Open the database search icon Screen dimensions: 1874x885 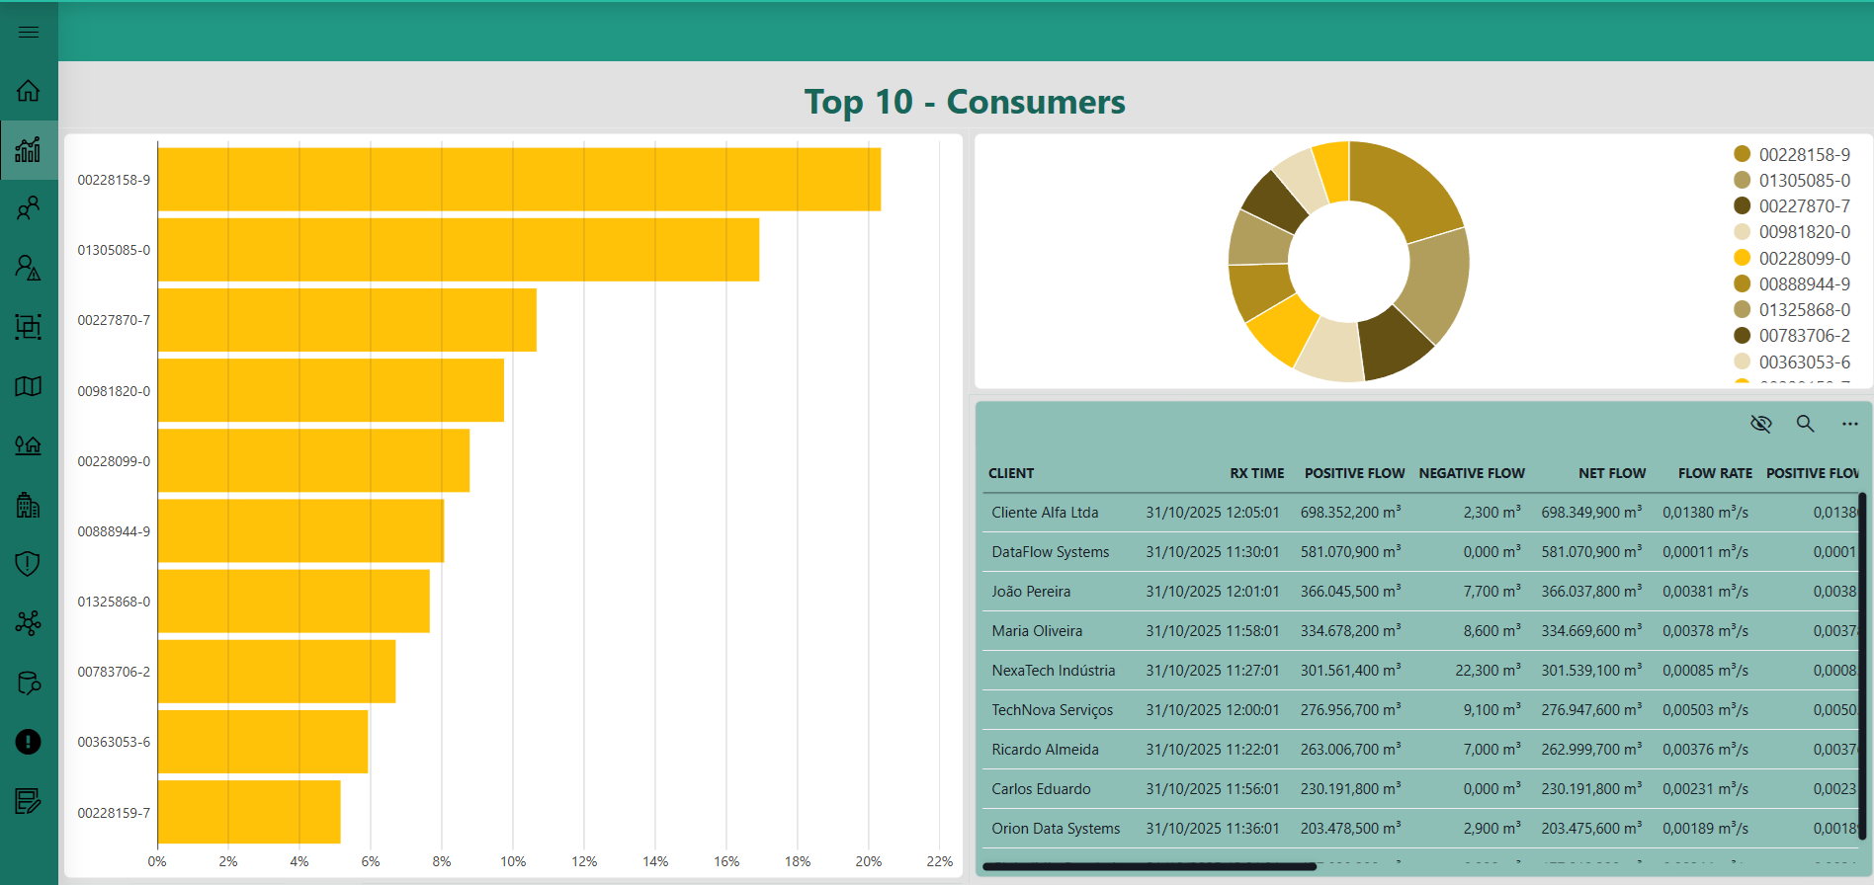29,683
